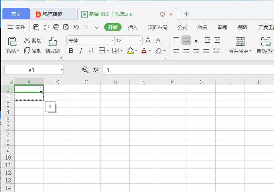Click the Save icon in quick access toolbar
Image resolution: width=274 pixels, height=192 pixels.
point(36,27)
